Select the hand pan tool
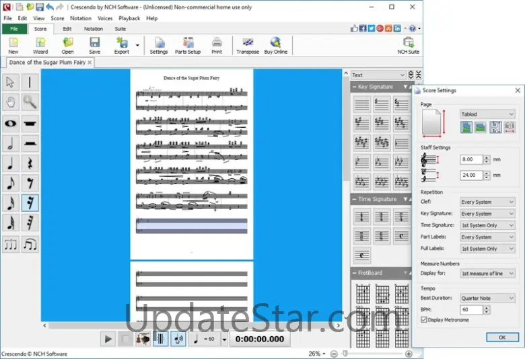 pyautogui.click(x=11, y=102)
